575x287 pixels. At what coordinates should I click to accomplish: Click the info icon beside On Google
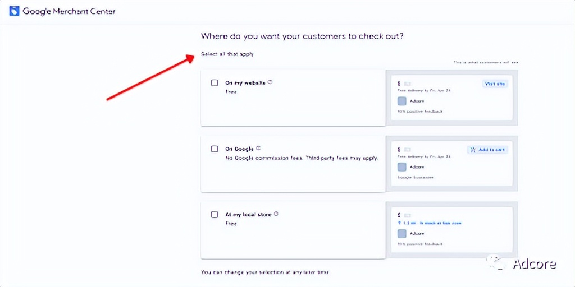click(259, 149)
